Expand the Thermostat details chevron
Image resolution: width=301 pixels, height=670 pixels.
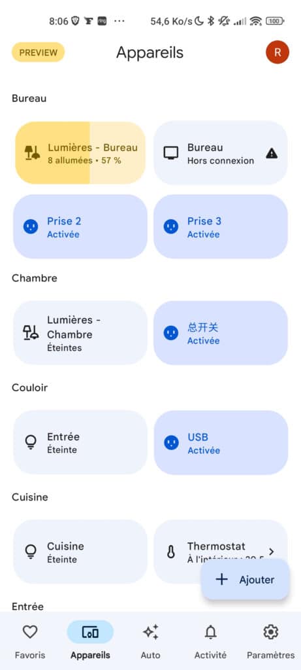[272, 552]
